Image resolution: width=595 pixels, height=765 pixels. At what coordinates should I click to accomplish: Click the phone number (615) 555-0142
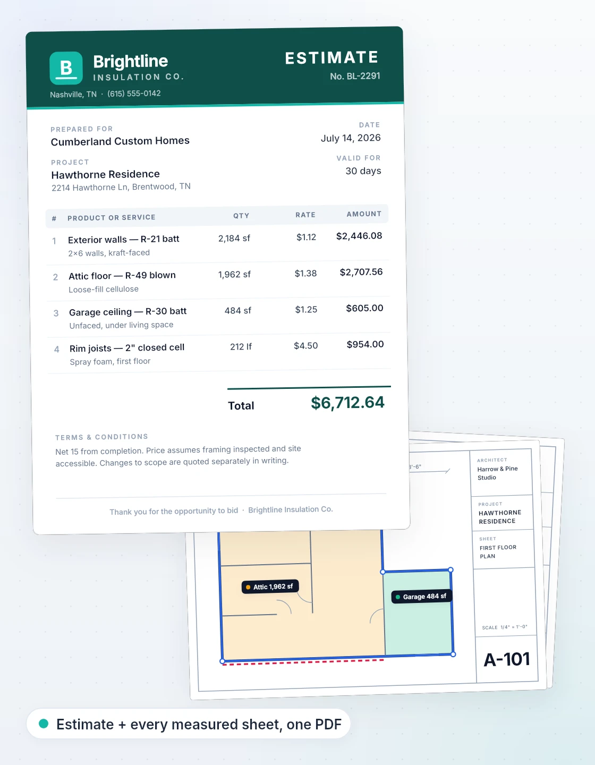[134, 93]
